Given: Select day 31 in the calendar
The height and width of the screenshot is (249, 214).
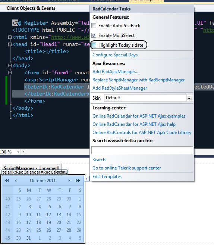Looking at the screenshot, I should 29,238.
